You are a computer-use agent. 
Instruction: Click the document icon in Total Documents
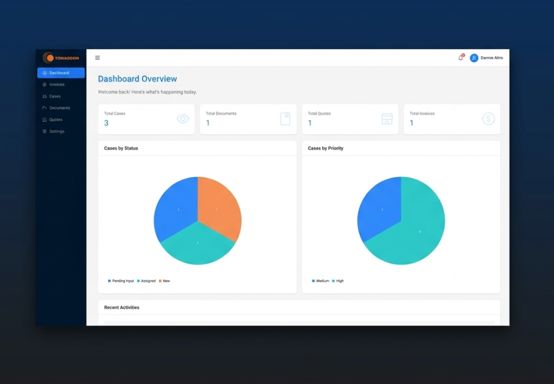285,119
